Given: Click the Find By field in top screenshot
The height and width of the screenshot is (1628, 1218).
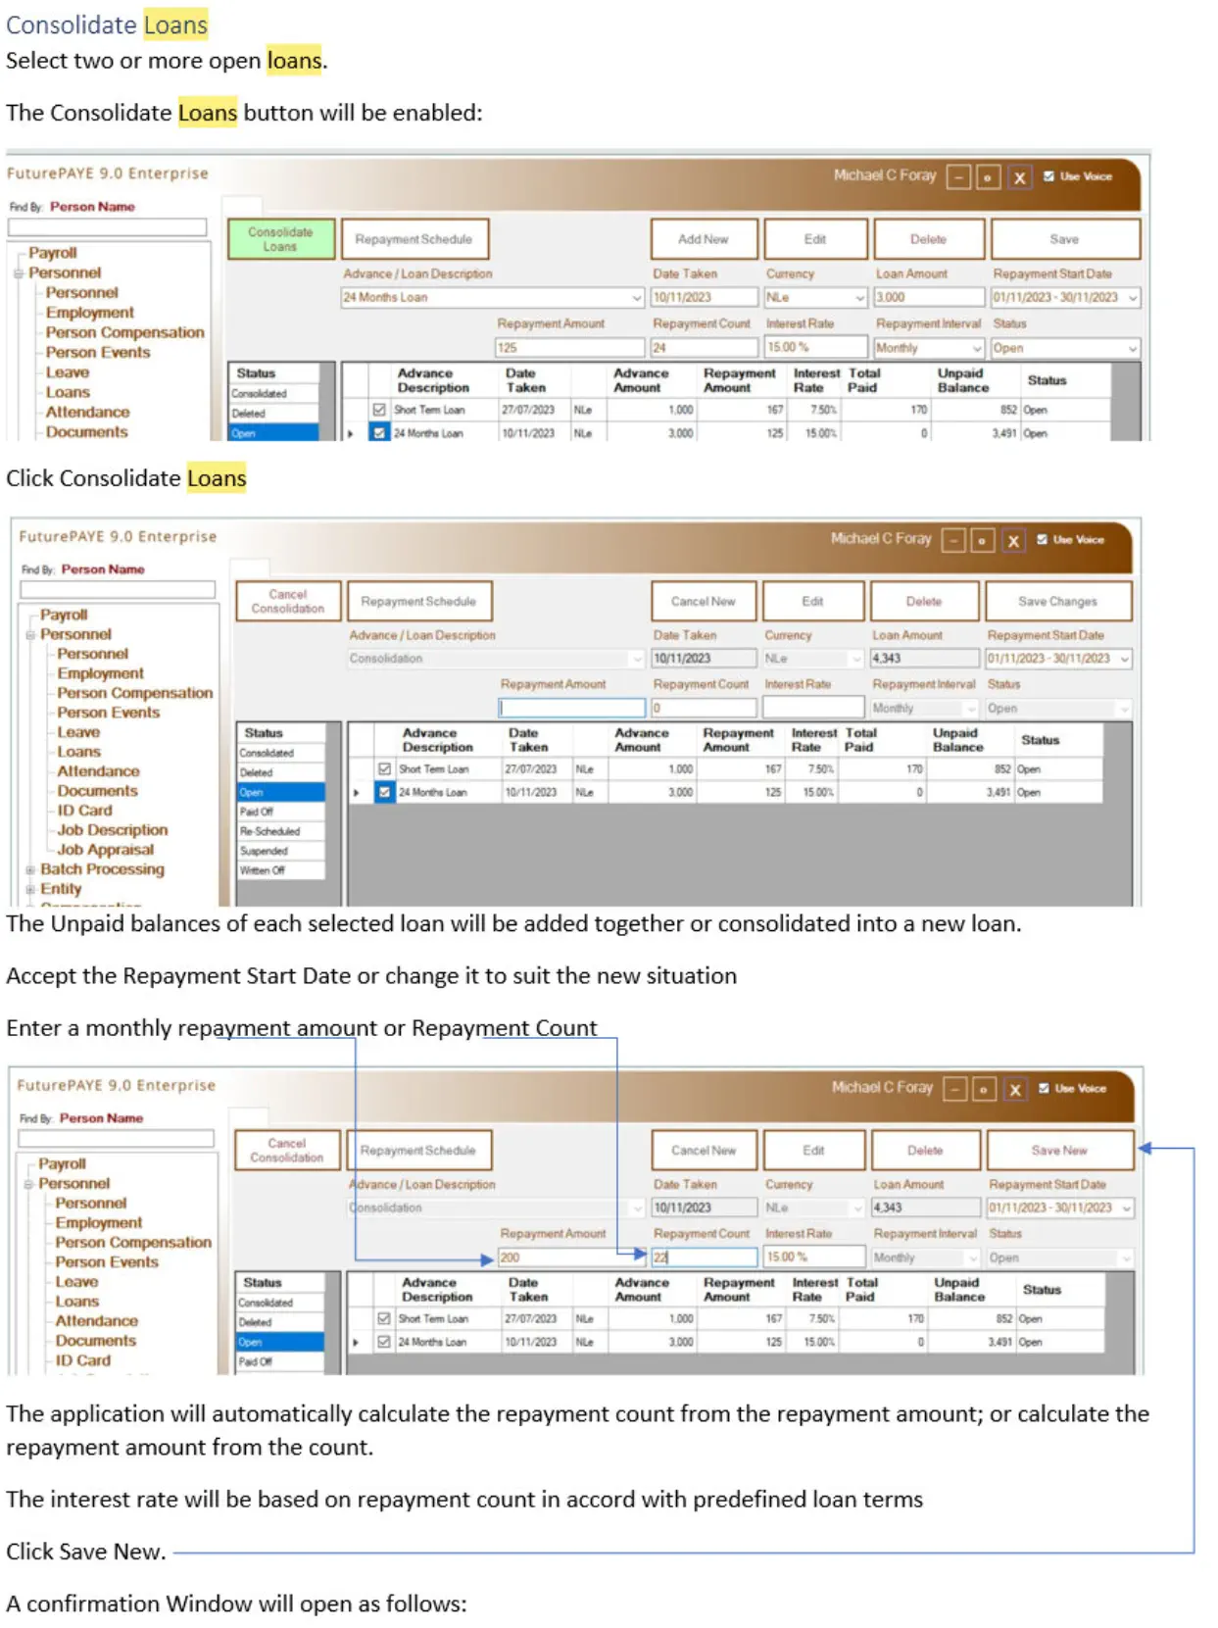Looking at the screenshot, I should (x=108, y=227).
